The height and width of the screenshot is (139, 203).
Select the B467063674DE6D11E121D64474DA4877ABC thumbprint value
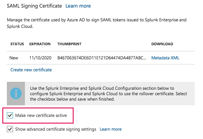[102, 58]
